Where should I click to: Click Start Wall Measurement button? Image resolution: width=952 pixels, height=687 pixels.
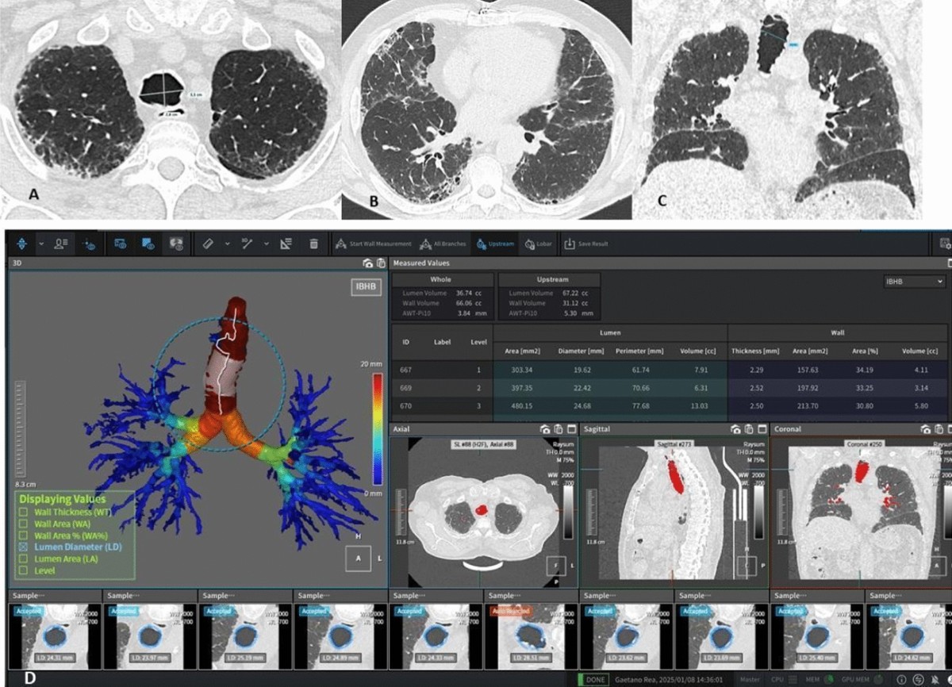[373, 244]
